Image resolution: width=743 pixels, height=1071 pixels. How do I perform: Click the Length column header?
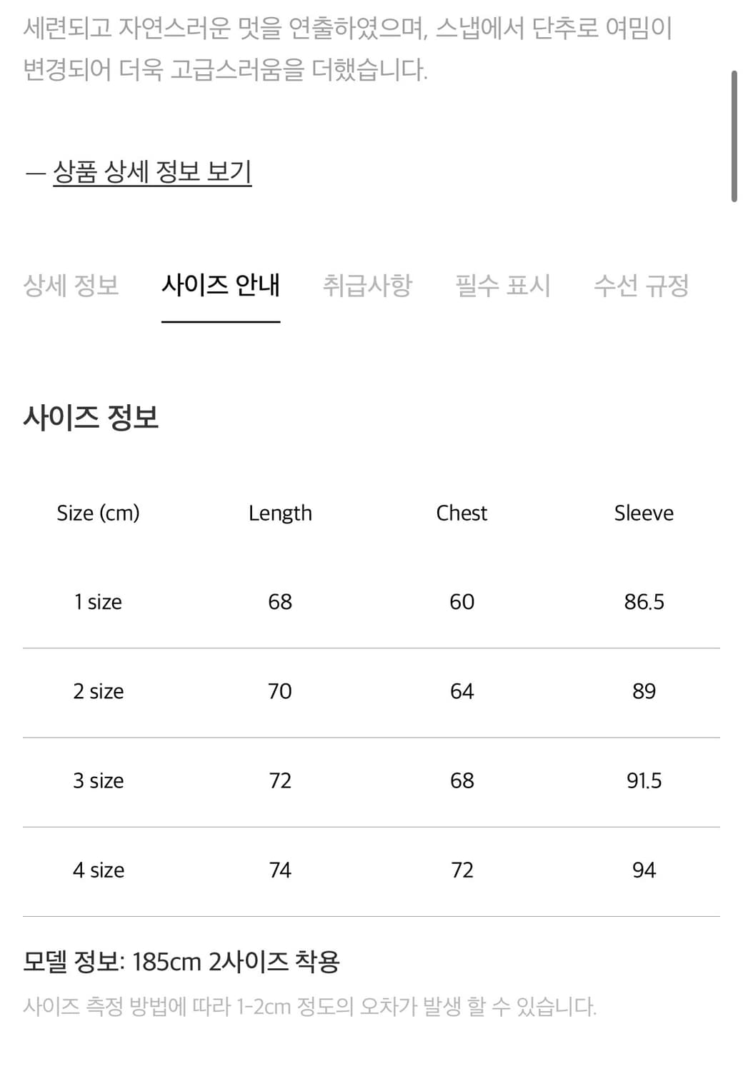point(279,512)
